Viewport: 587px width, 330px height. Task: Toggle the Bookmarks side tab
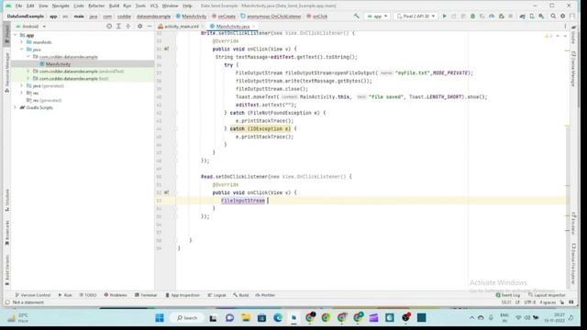tap(6, 233)
